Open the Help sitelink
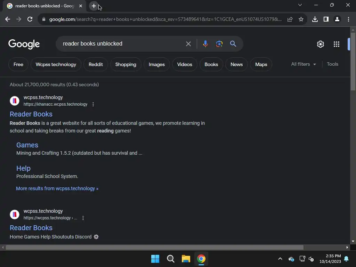The image size is (356, 267). (23, 168)
